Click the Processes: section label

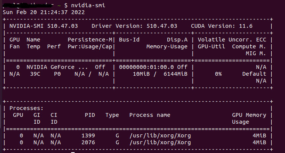[x=27, y=108]
